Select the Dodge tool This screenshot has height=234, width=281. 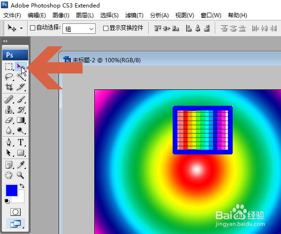pyautogui.click(x=21, y=130)
